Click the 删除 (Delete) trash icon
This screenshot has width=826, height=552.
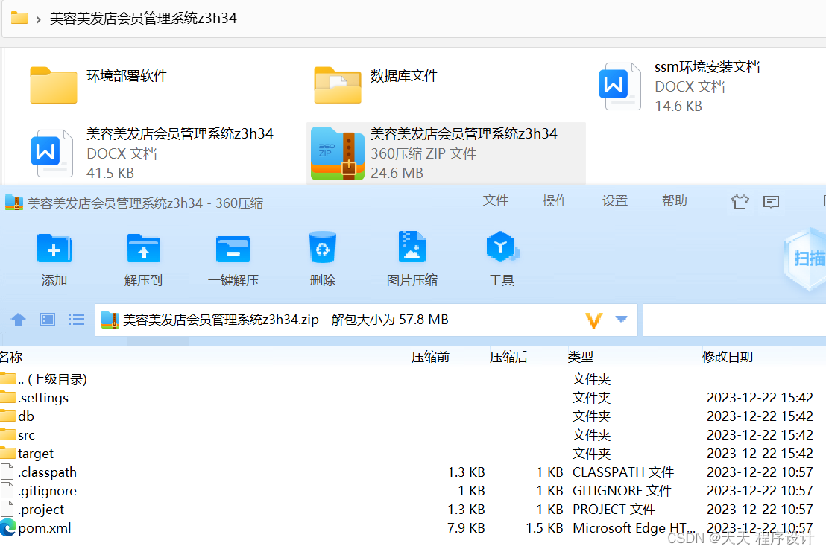[x=322, y=247]
